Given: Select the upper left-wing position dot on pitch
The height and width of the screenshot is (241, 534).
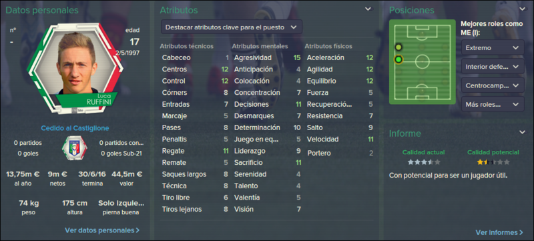Looking at the screenshot, I should point(398,47).
